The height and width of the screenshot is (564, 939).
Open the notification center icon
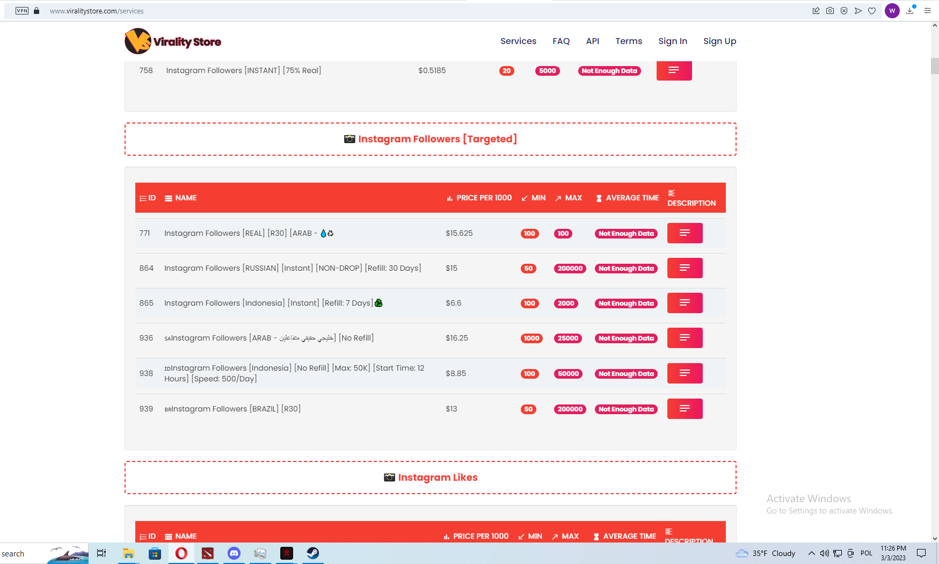921,553
